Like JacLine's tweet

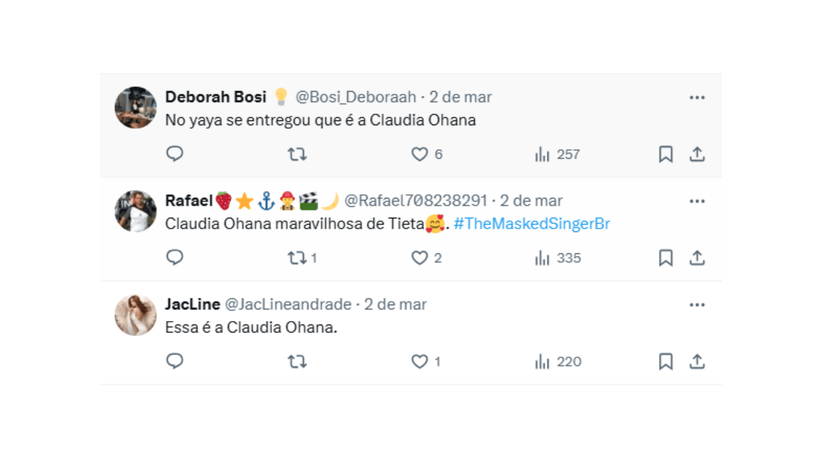pos(418,361)
